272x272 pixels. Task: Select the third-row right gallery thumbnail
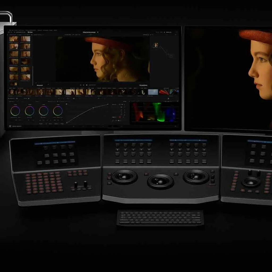coord(25,54)
